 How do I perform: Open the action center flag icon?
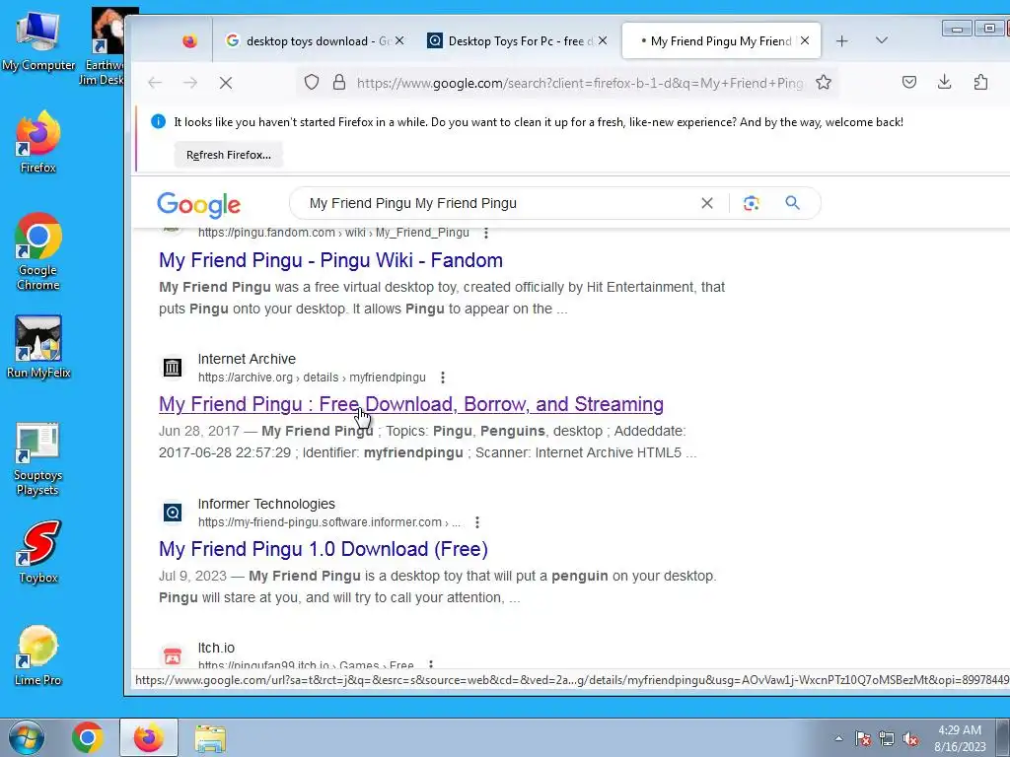863,738
